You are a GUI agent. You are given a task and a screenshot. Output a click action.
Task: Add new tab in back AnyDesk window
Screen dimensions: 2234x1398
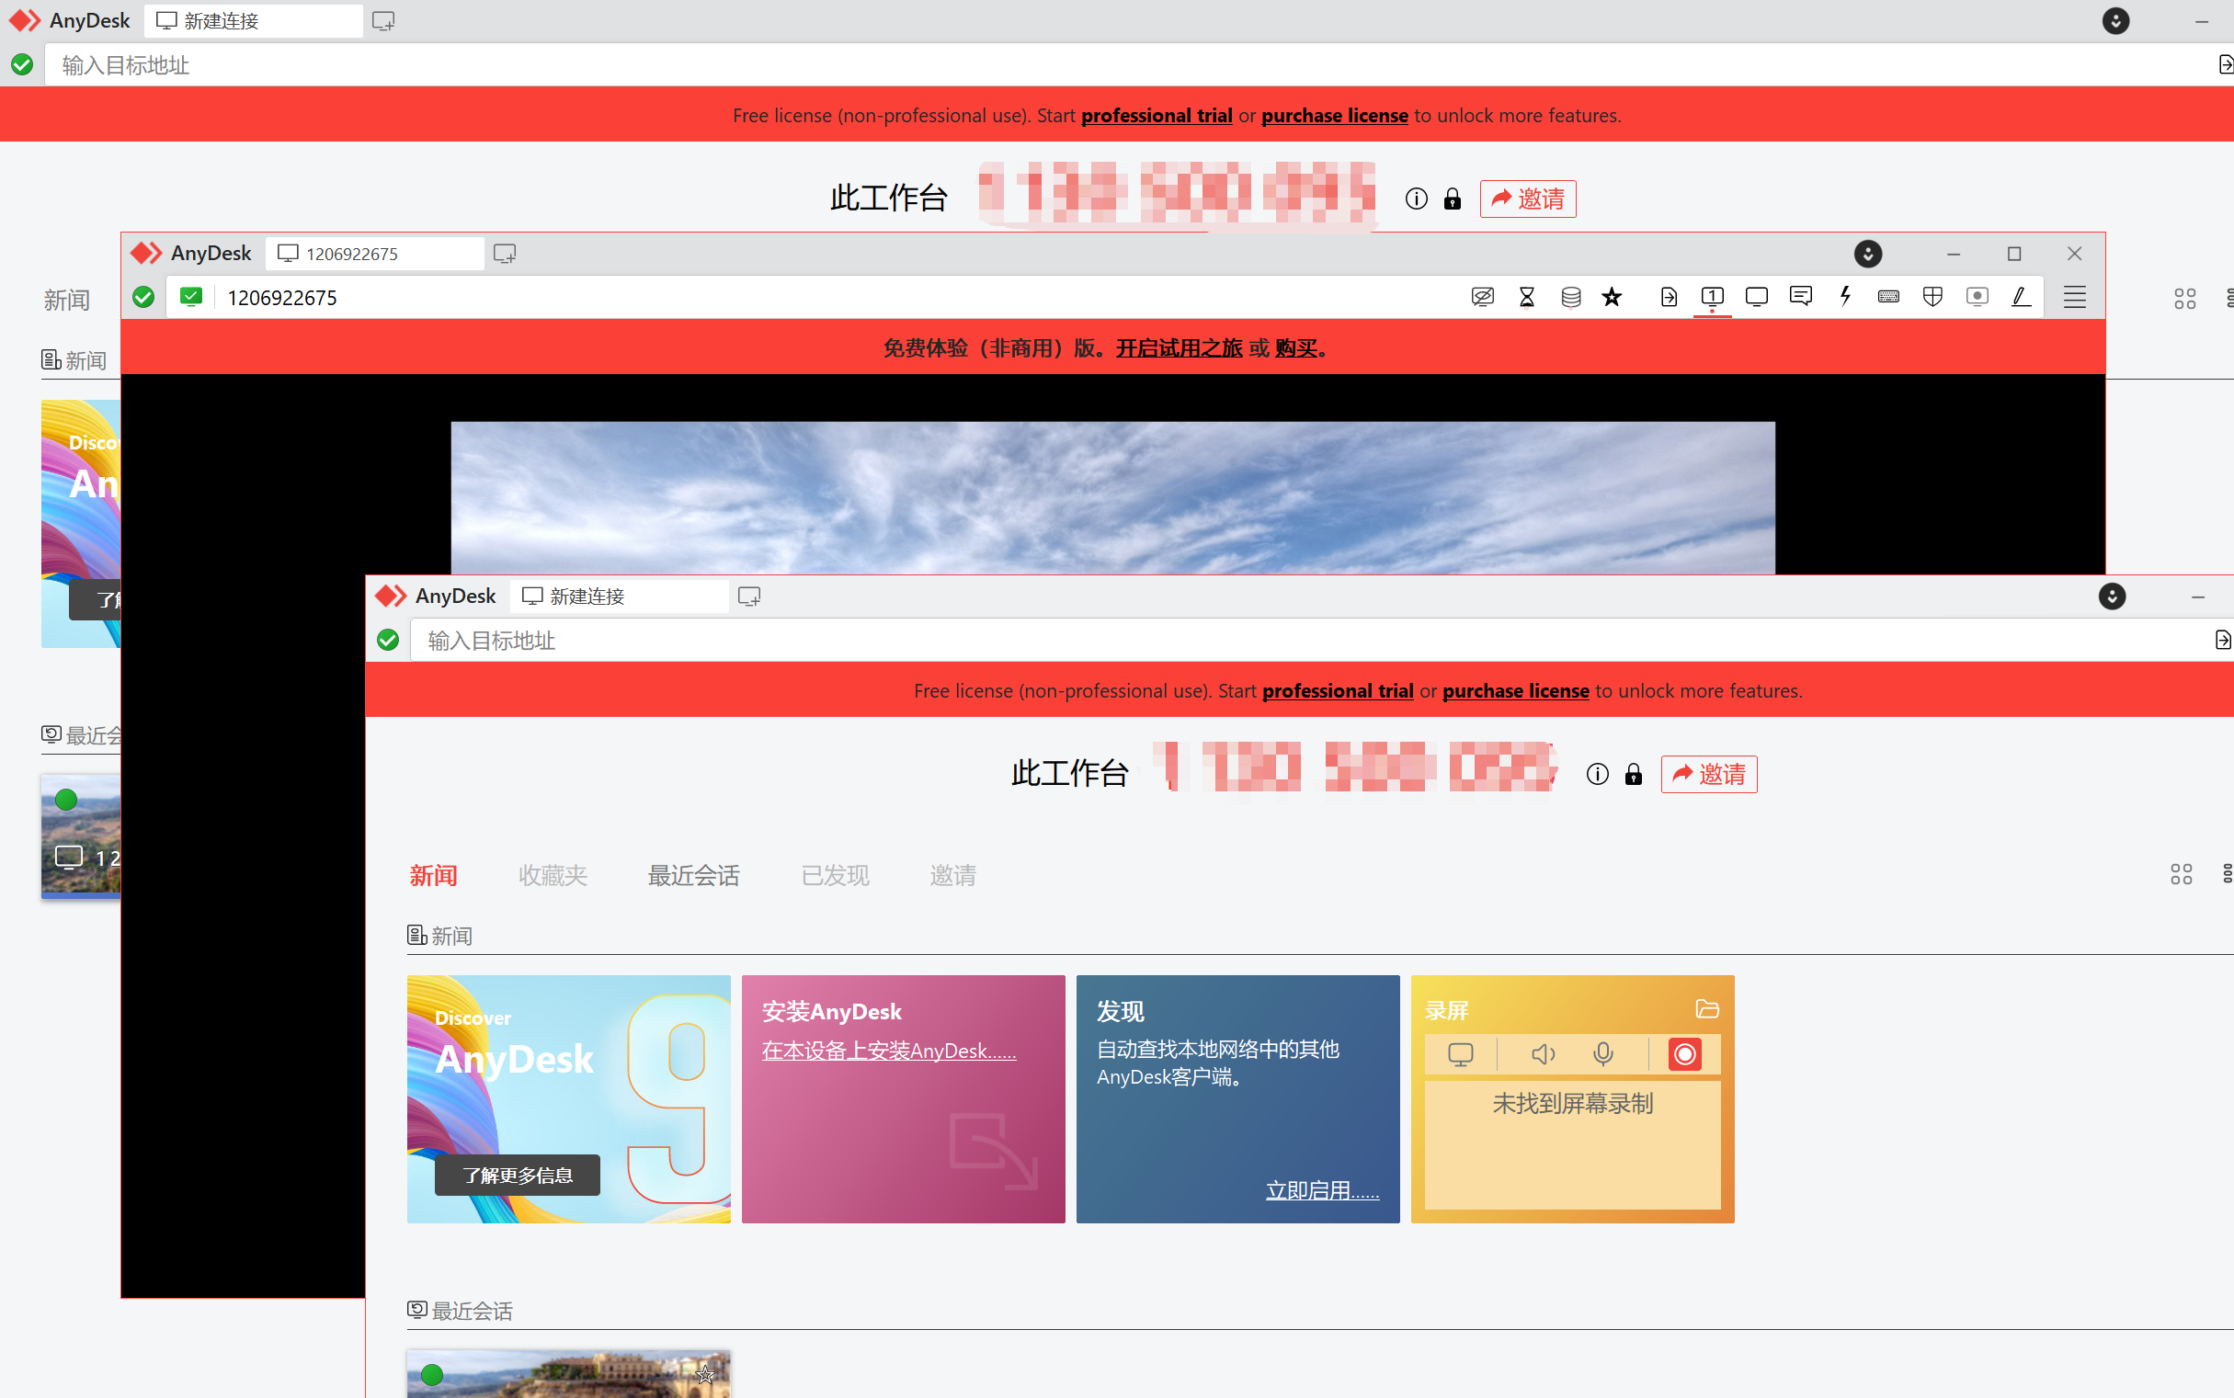pyautogui.click(x=382, y=20)
